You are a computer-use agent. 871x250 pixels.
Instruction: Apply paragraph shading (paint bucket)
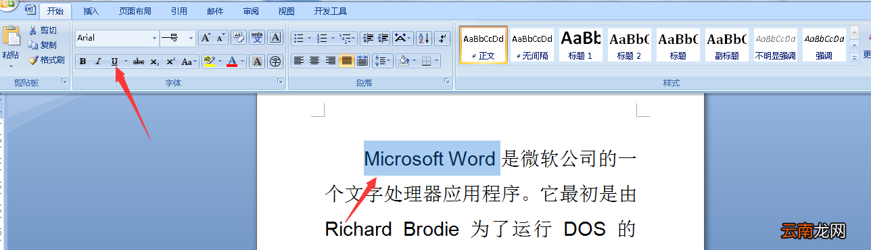[404, 61]
